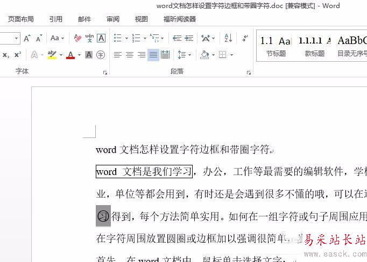
Task: Switch to the 审阅 tab
Action: coord(113,19)
